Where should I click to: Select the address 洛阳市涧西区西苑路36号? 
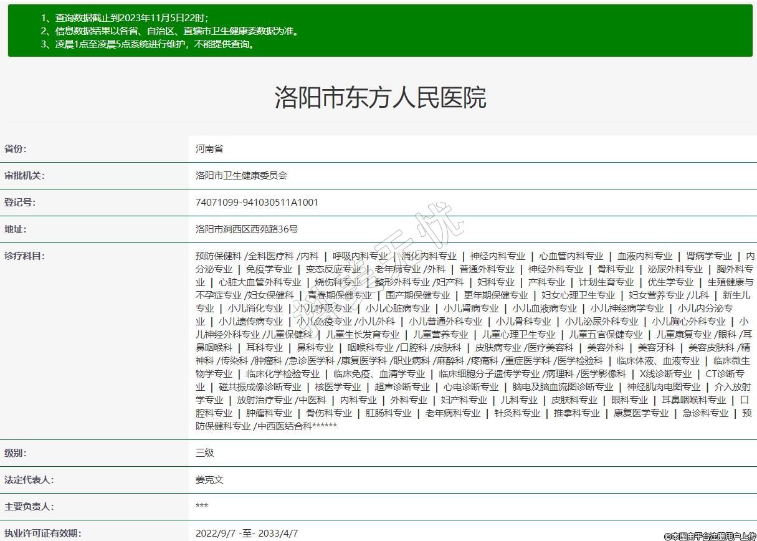[247, 229]
